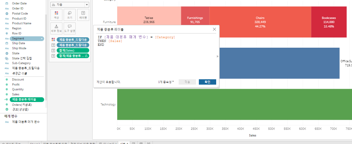
Task: Select the Orders(카운트) field
Action: click(x=22, y=105)
